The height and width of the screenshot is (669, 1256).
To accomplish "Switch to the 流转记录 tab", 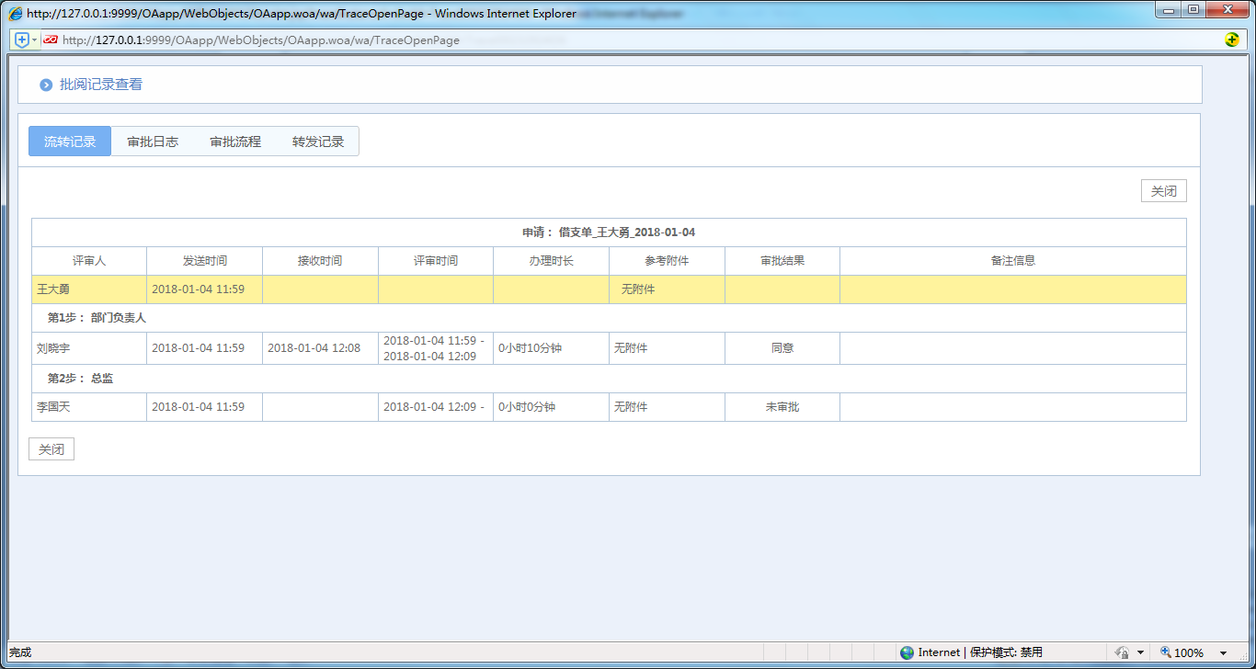I will click(x=70, y=142).
